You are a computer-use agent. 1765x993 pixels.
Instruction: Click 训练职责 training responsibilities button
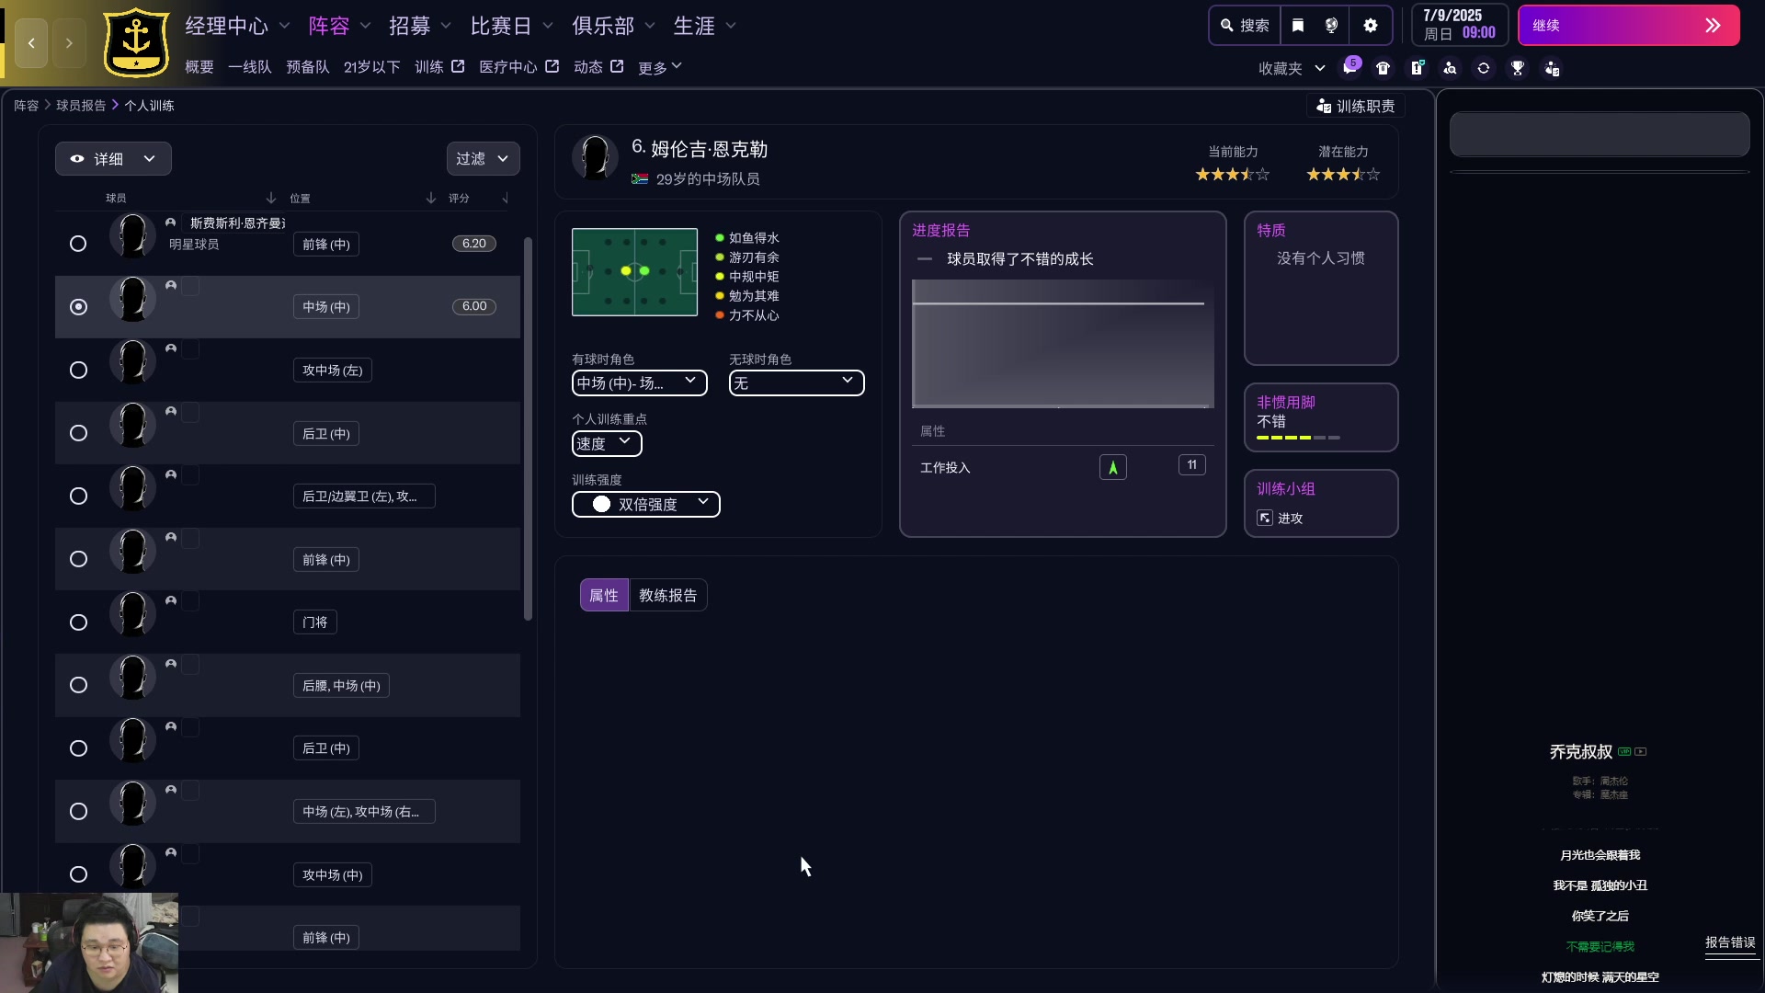click(1355, 106)
